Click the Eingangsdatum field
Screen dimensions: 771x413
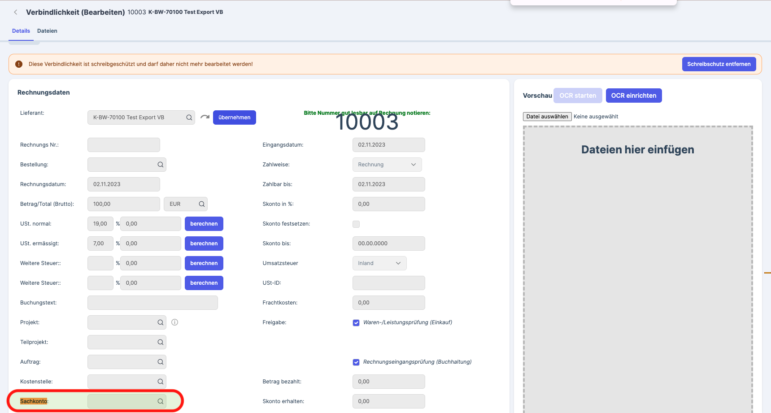389,145
